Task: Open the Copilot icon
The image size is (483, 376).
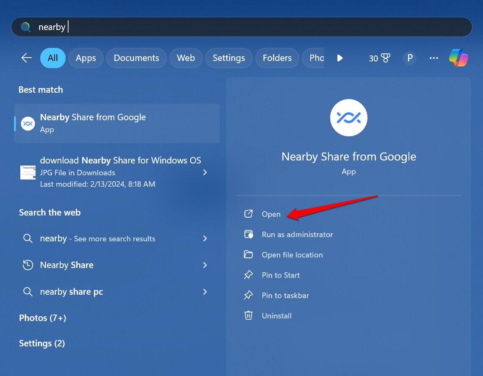Action: (458, 58)
